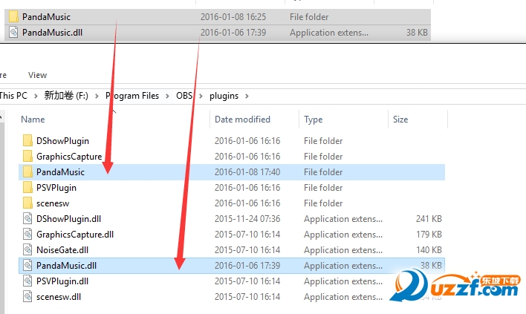Click PandaMusic.dll name in top window
The height and width of the screenshot is (314, 526).
coord(52,33)
